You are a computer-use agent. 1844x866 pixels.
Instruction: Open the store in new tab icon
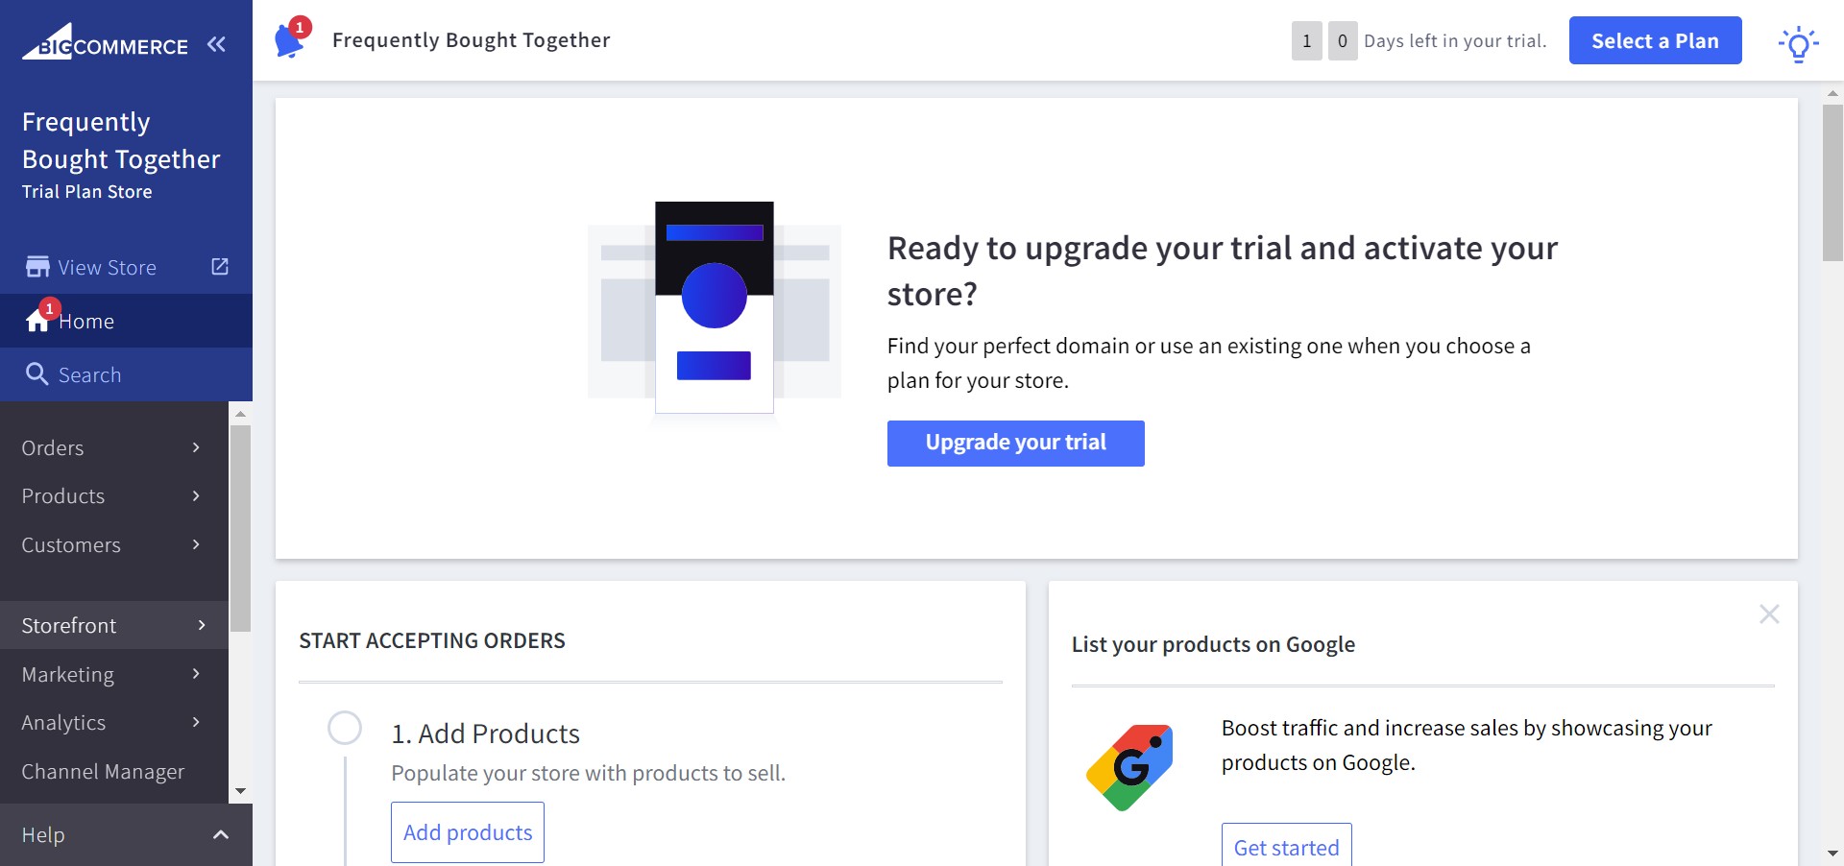pyautogui.click(x=220, y=266)
